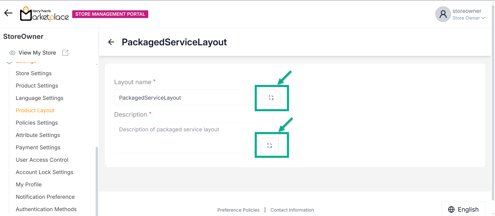
Task: Click the back arrow beside Marketplace logo
Action: 8,13
